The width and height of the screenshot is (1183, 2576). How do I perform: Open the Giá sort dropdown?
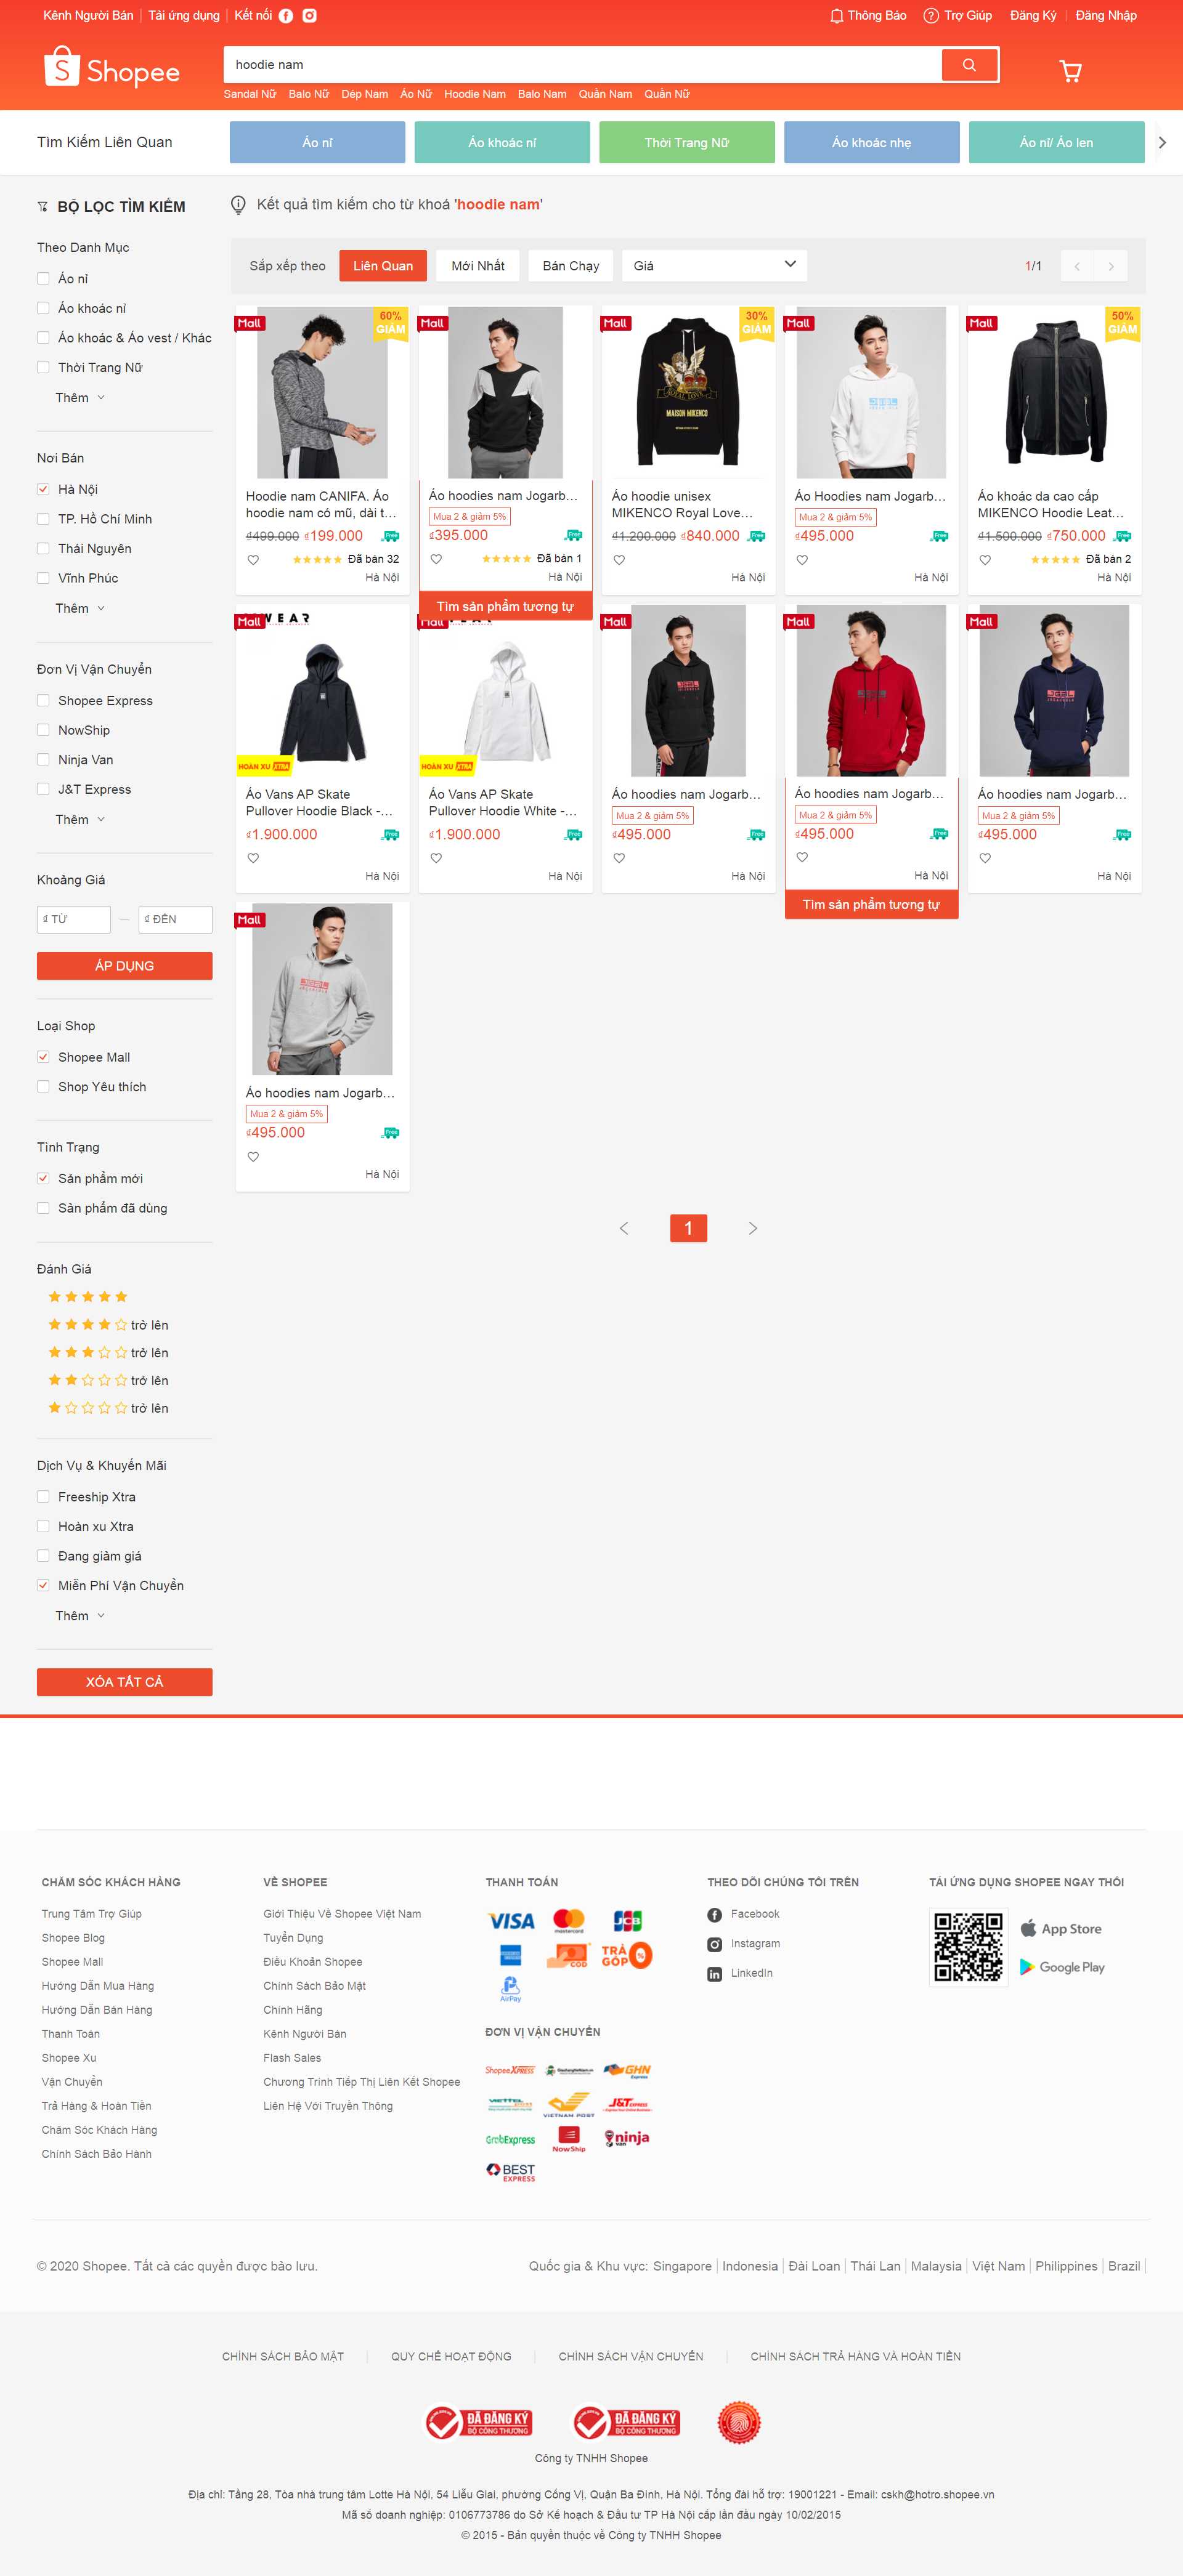(715, 266)
